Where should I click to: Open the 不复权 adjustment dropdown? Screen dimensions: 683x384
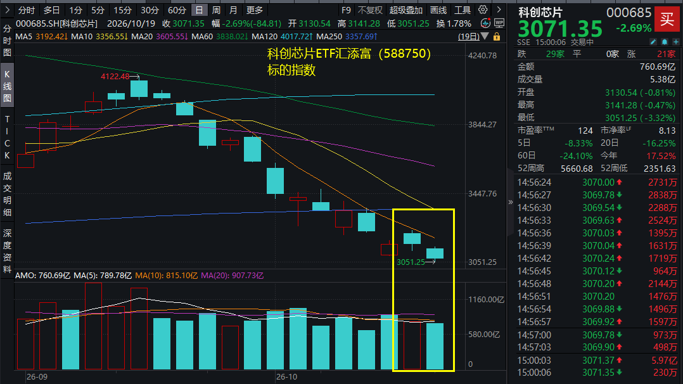pyautogui.click(x=370, y=10)
